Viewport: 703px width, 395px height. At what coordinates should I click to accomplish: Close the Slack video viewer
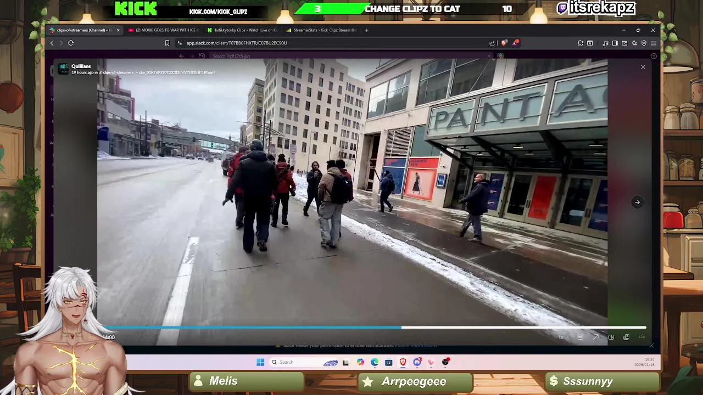[x=643, y=67]
